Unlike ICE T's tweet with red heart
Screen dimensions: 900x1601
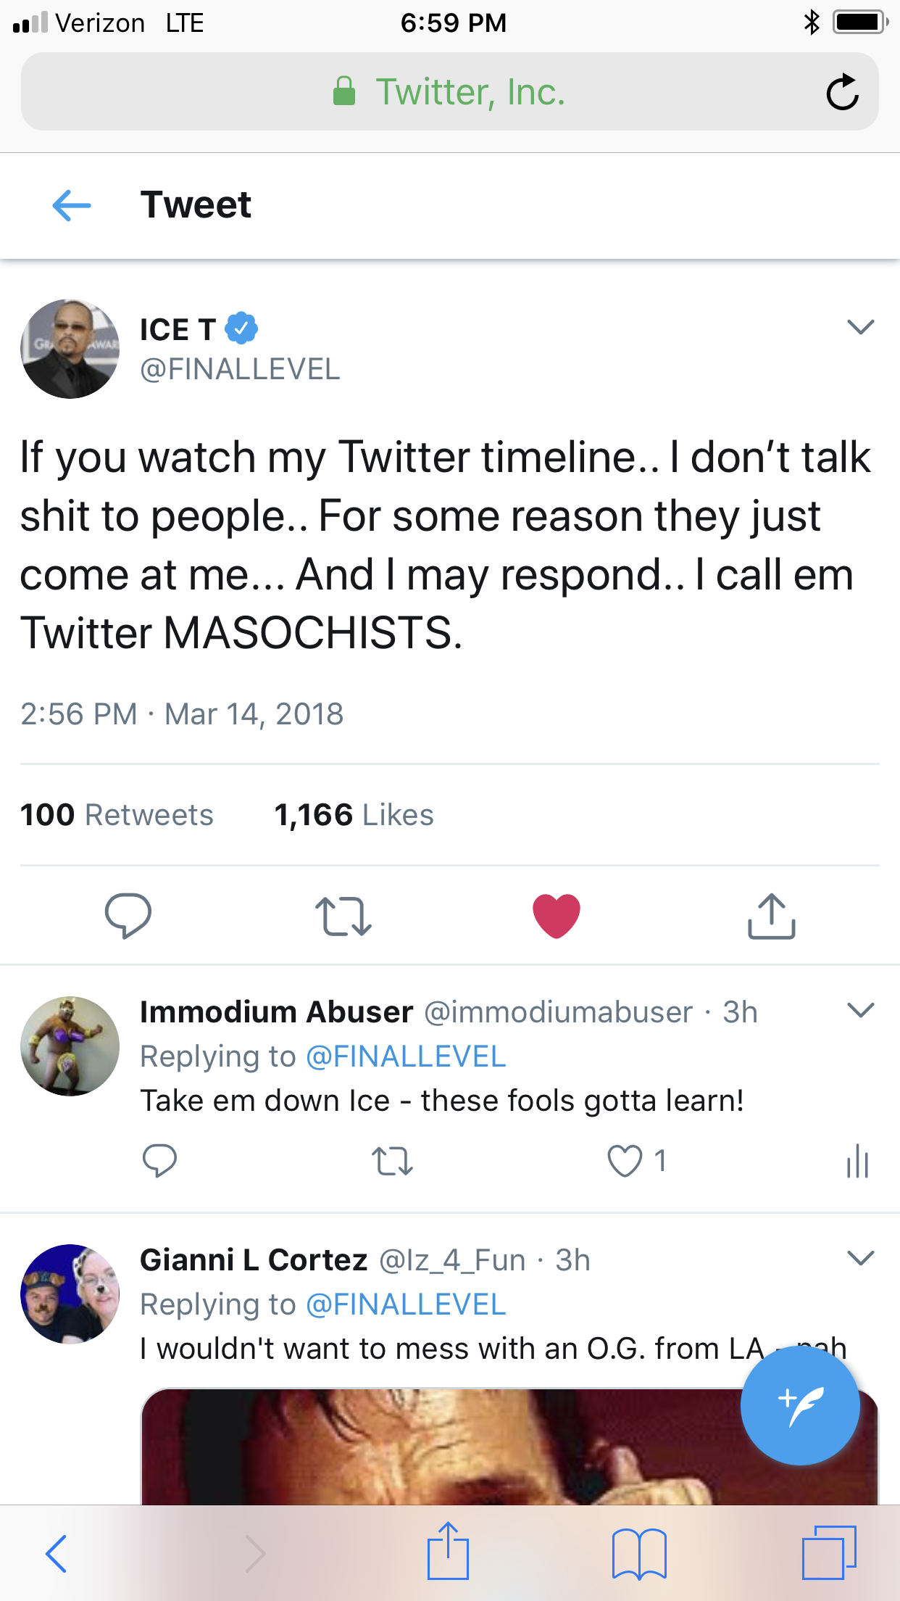556,916
